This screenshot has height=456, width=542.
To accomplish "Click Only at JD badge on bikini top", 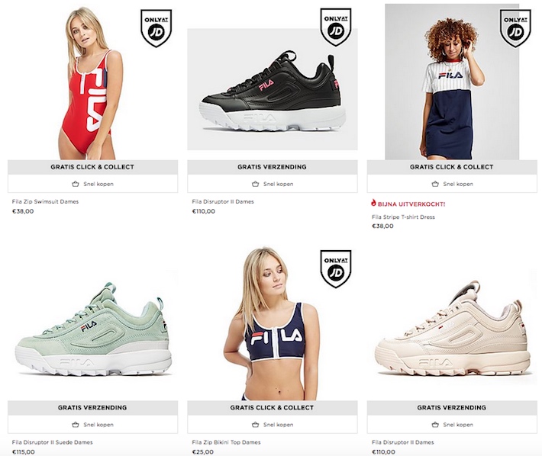I will (x=336, y=268).
